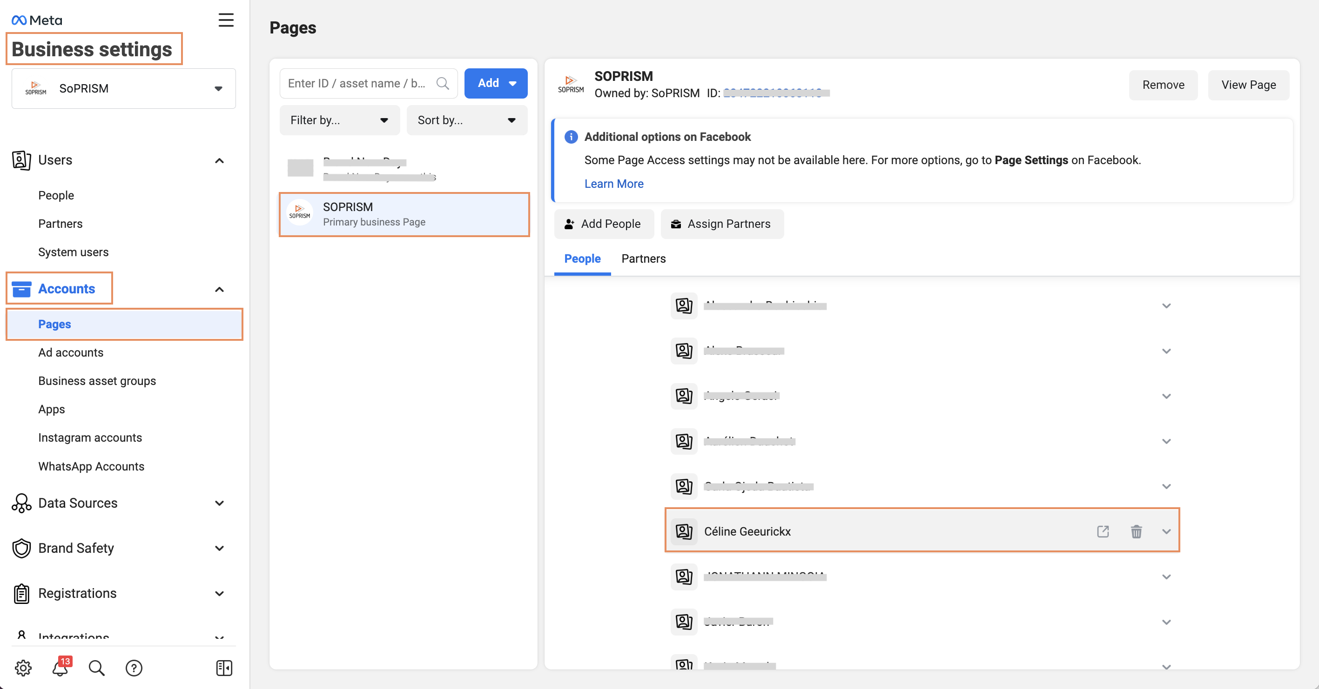Image resolution: width=1319 pixels, height=689 pixels.
Task: Open the search magnifier in bottom bar
Action: [96, 668]
